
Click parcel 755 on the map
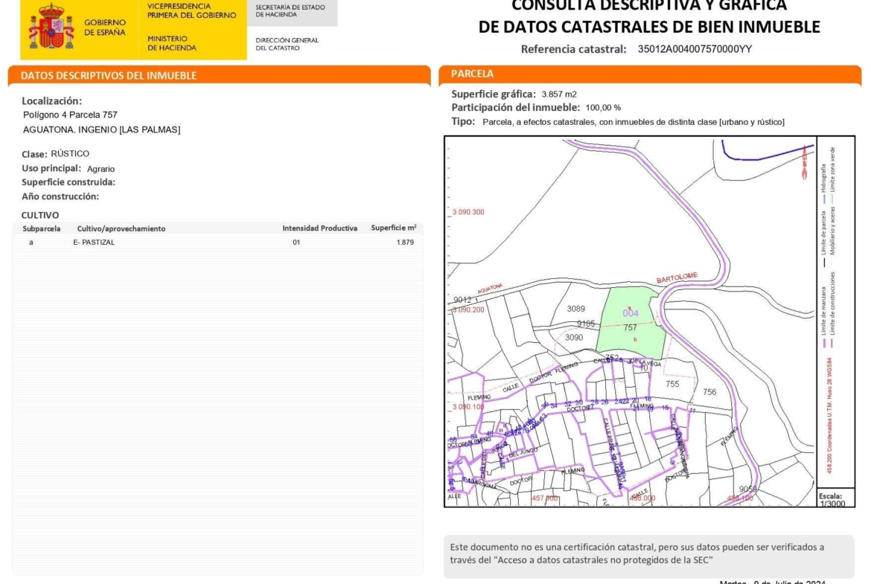(x=672, y=385)
